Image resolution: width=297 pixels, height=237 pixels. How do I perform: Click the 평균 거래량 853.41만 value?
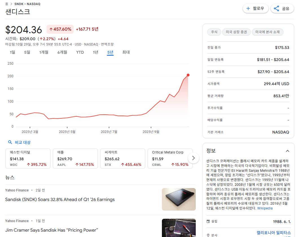[x=281, y=96]
